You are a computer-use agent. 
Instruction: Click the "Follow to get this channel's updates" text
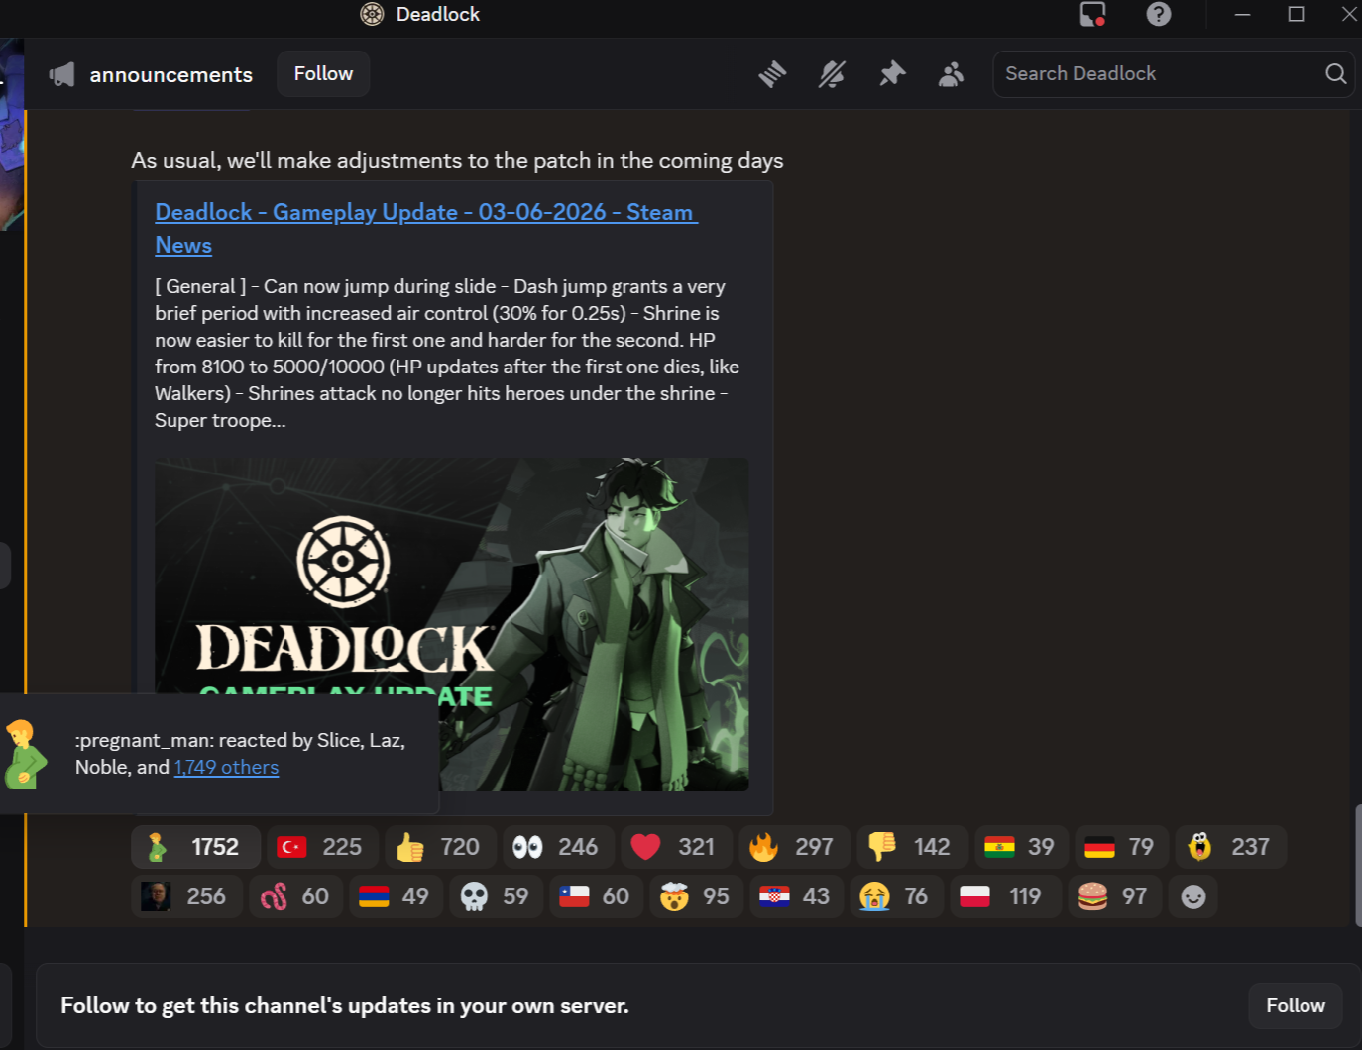(x=345, y=1006)
